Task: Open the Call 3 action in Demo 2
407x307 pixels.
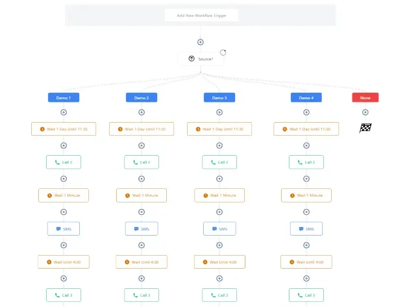Action: pyautogui.click(x=142, y=295)
